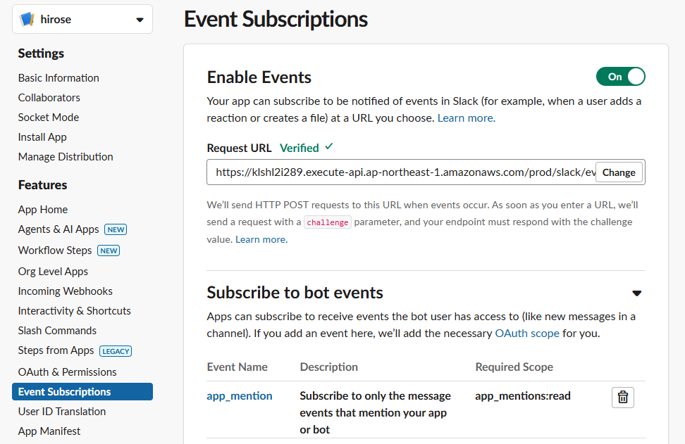Open Agents & AI Apps feature
685x444 pixels.
click(58, 229)
